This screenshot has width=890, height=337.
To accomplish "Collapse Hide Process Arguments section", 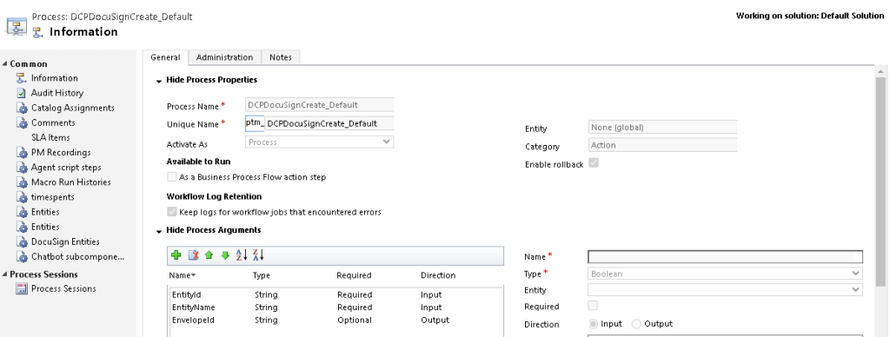I will (159, 231).
